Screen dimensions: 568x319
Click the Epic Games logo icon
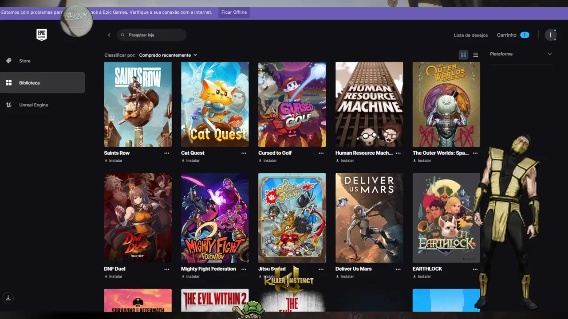(x=42, y=35)
